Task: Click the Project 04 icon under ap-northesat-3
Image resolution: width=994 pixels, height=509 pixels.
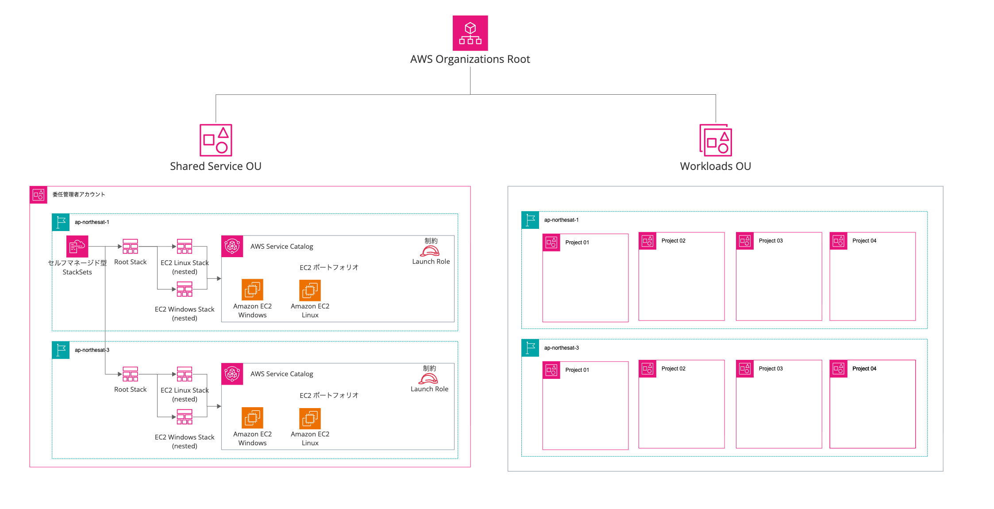Action: point(839,369)
